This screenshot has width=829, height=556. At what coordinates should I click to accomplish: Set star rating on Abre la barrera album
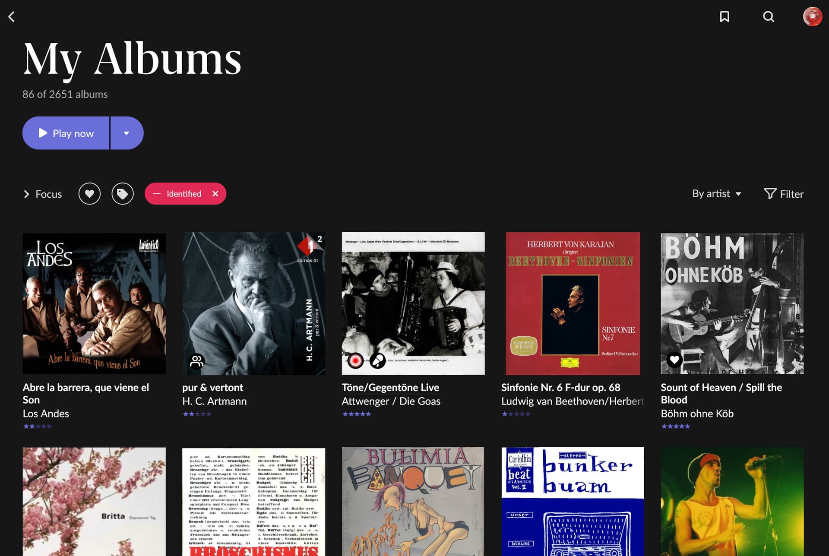tap(38, 426)
